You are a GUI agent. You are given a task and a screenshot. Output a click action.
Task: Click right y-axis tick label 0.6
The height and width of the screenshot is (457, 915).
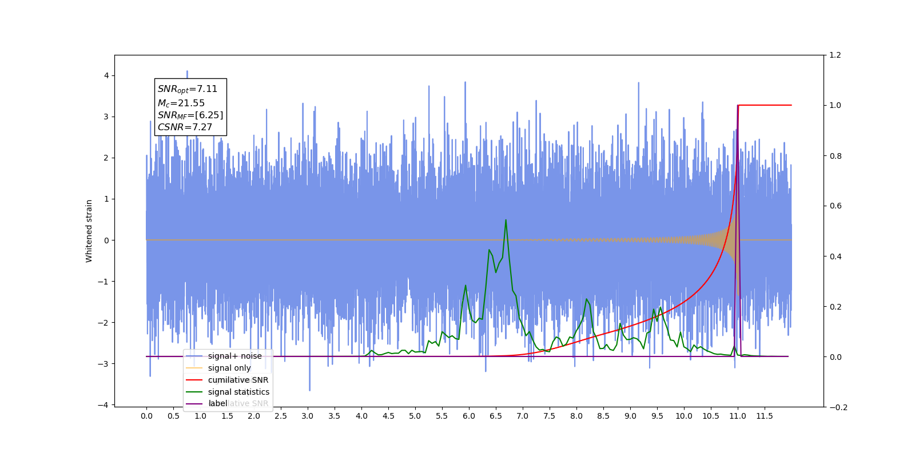tap(835, 206)
